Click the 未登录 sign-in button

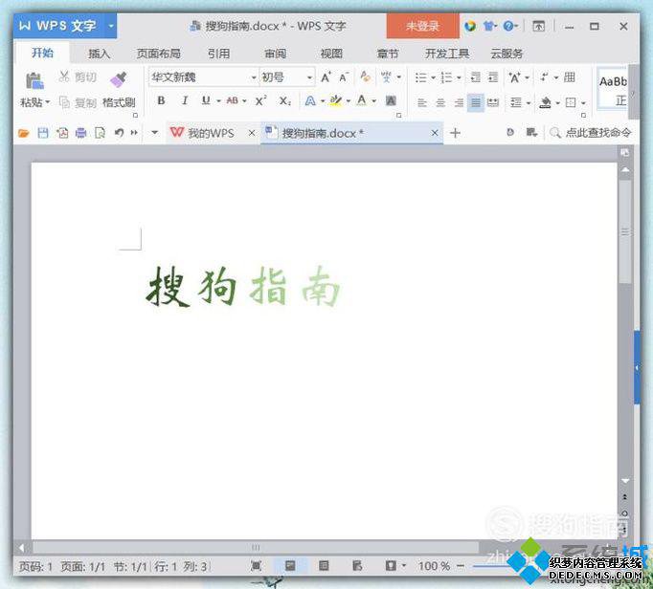pos(422,26)
